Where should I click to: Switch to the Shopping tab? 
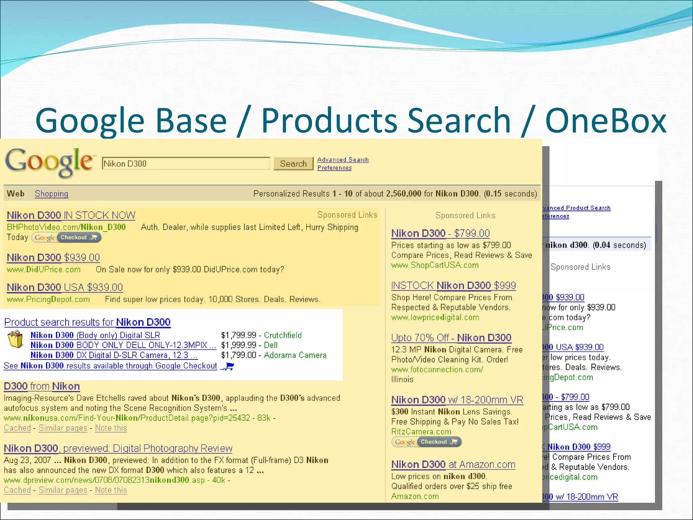51,194
